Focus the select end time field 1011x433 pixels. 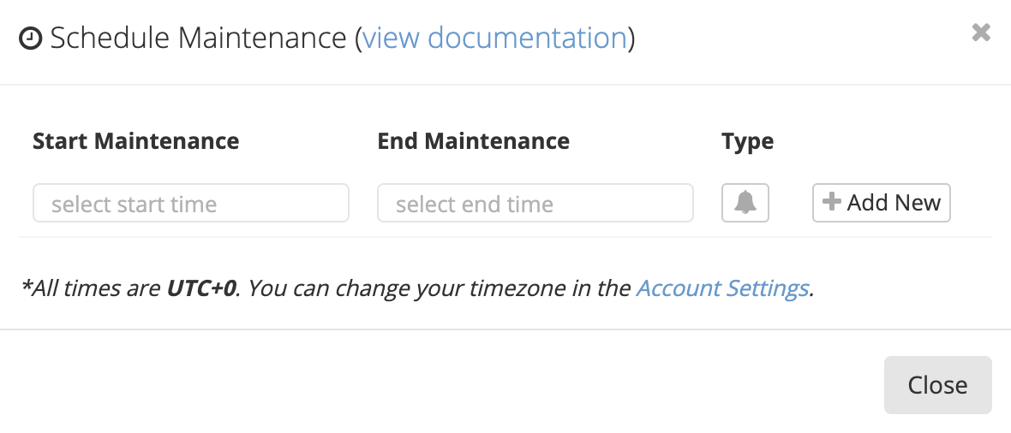point(535,204)
